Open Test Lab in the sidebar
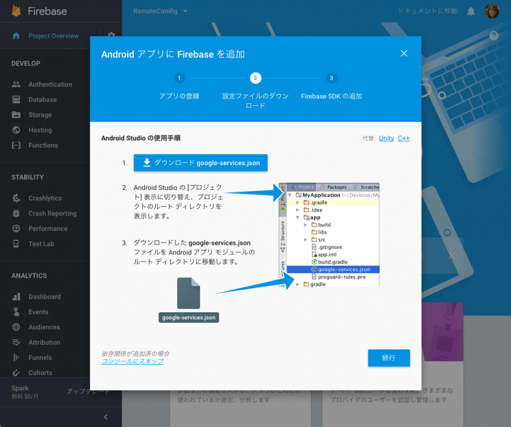This screenshot has width=511, height=427. [x=41, y=243]
